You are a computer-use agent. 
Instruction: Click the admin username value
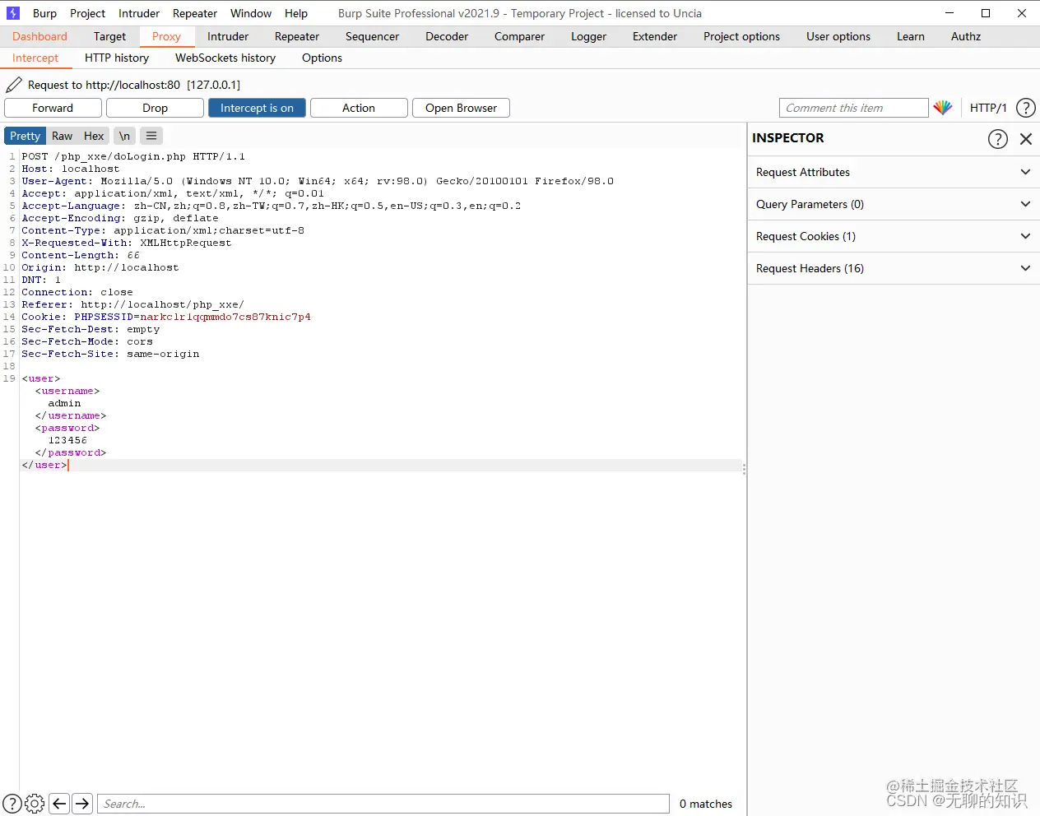click(x=64, y=403)
